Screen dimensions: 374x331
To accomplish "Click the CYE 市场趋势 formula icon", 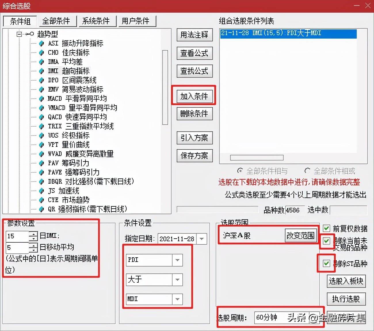I will (x=41, y=200).
